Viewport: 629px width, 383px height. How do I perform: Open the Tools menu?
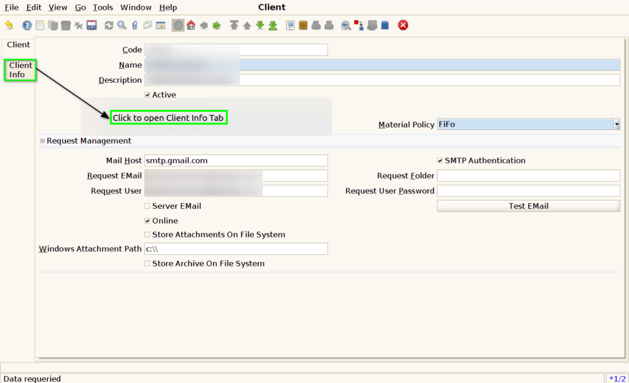click(103, 7)
